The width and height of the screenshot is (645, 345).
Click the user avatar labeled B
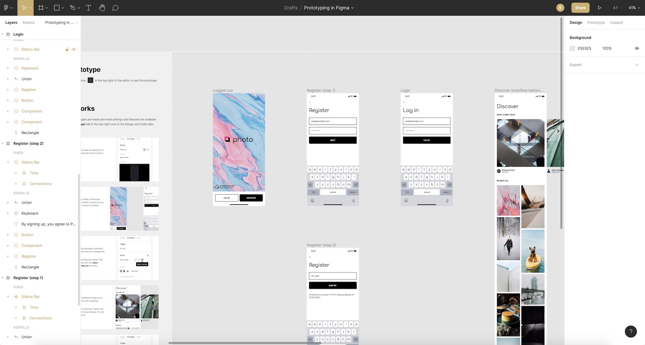pos(560,8)
